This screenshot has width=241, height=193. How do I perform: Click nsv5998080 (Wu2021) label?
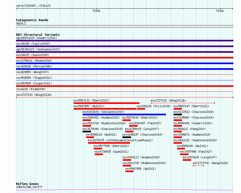192,146
